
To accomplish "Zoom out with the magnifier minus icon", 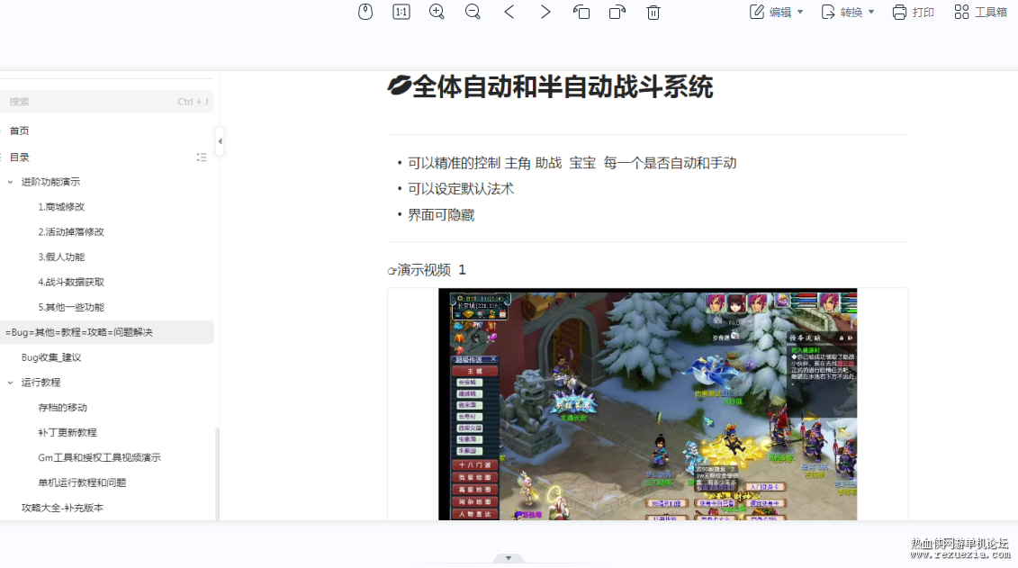I will pos(473,12).
